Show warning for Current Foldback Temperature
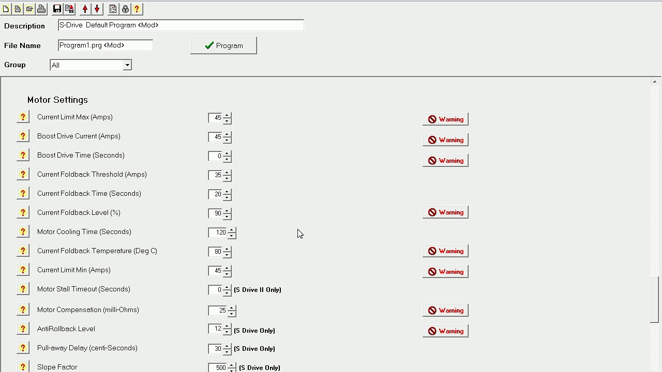The image size is (662, 372). click(x=445, y=251)
